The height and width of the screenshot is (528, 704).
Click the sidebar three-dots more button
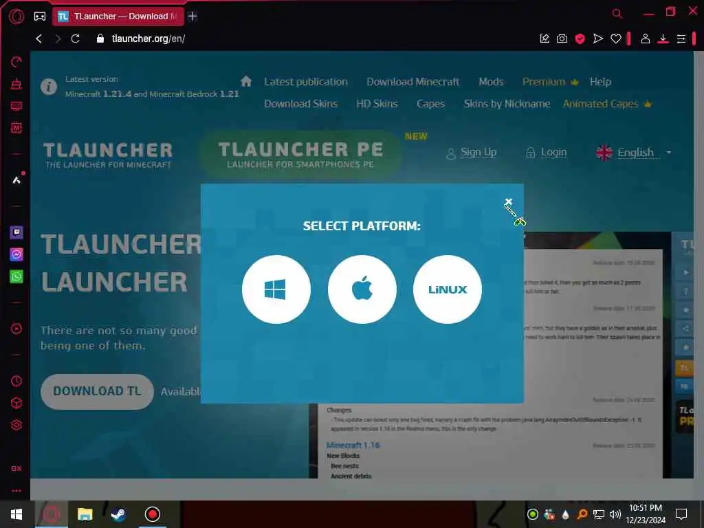coord(16,491)
